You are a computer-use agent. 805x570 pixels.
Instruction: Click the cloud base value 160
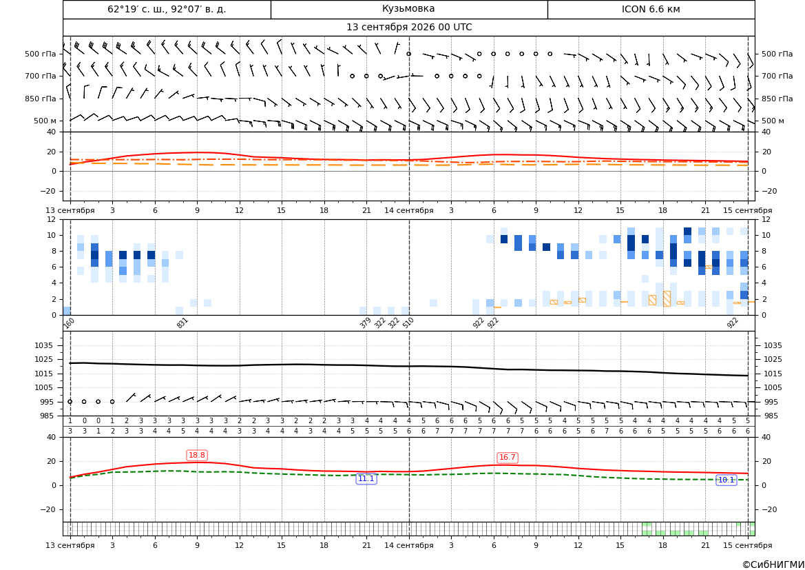point(69,323)
